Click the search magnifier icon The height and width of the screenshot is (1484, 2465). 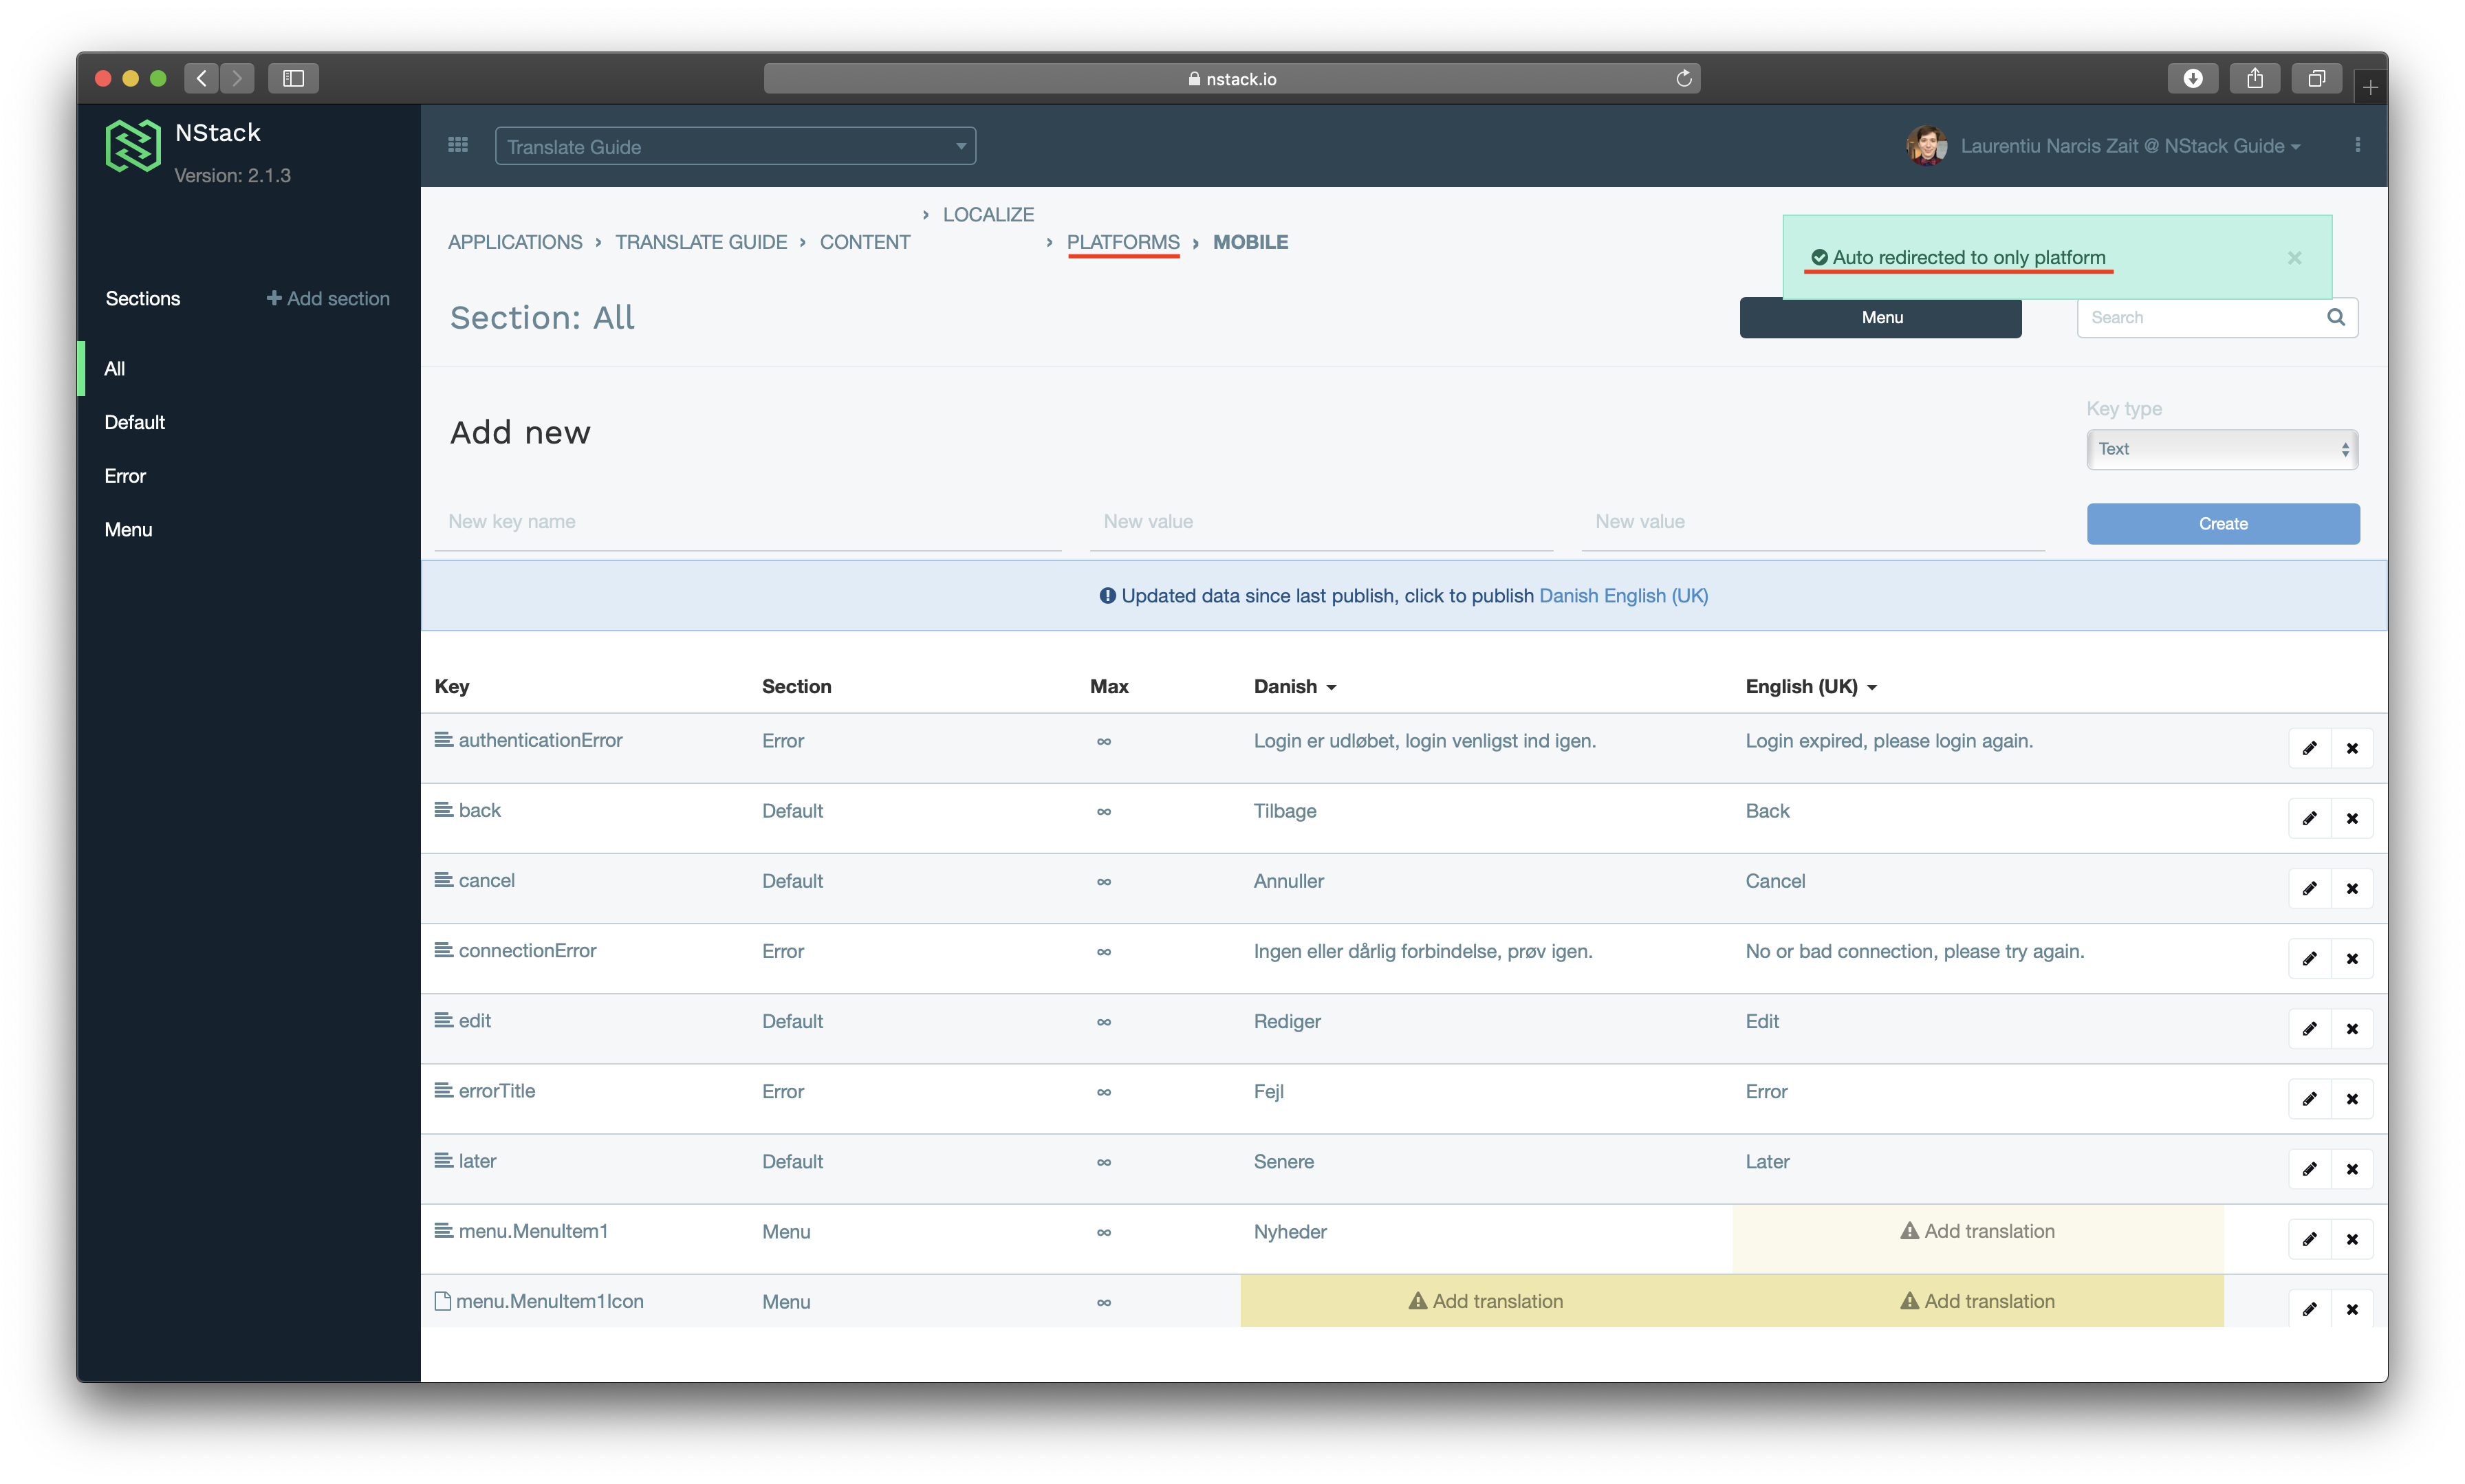coord(2335,317)
